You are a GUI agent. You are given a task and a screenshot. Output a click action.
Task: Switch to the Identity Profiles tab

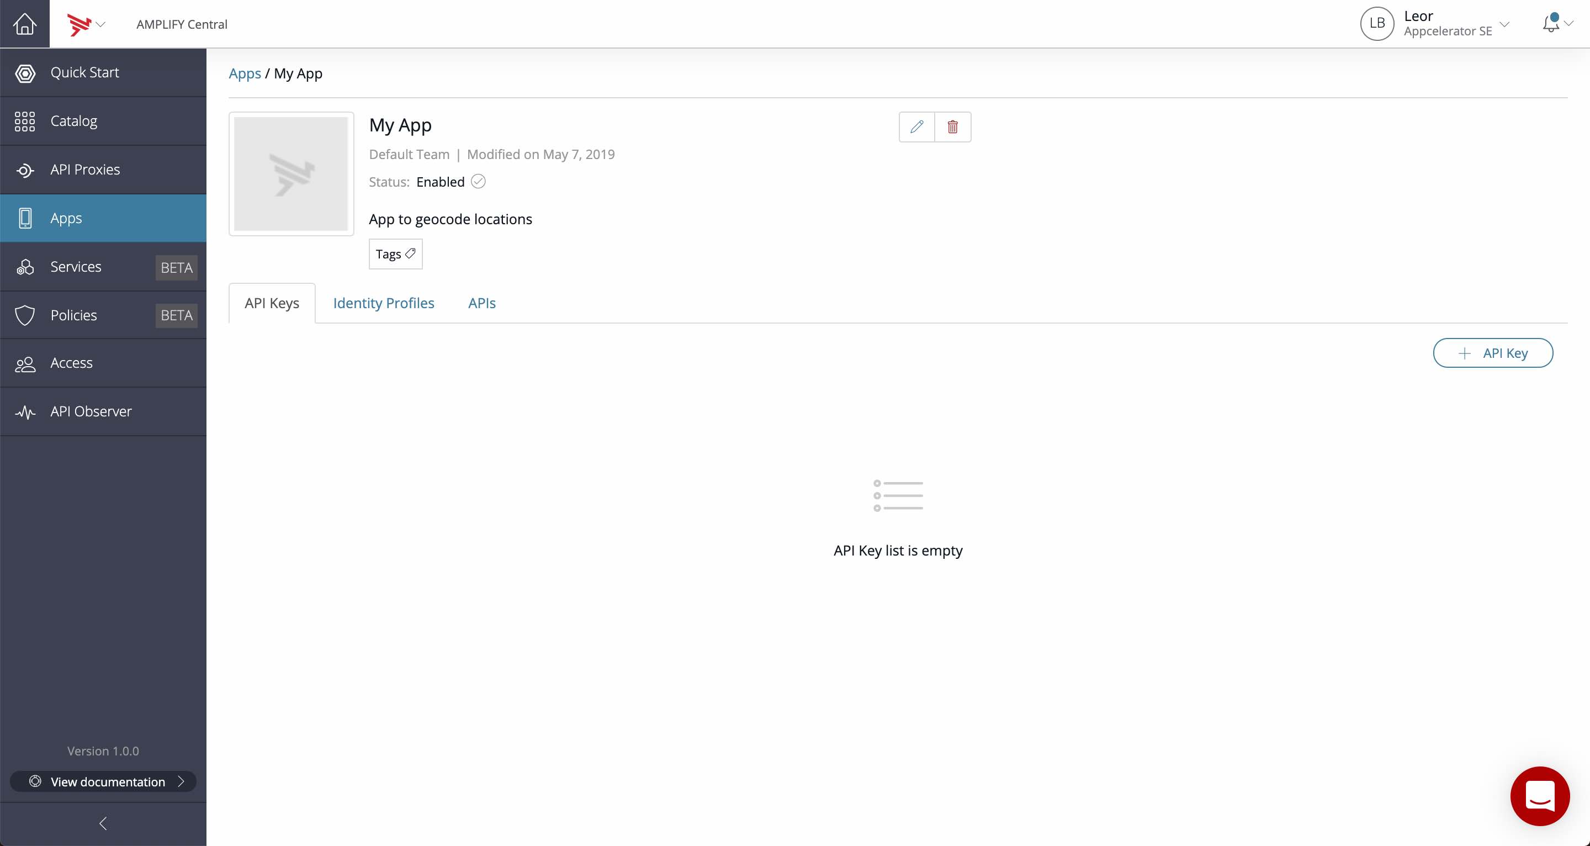tap(383, 303)
